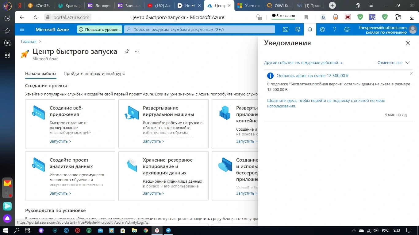The image size is (419, 235).
Task: Click 'Отменить все' to dismiss notifications
Action: tap(390, 63)
